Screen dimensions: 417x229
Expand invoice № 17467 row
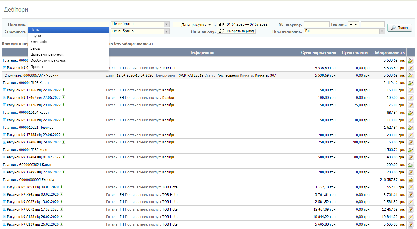(x=5, y=98)
